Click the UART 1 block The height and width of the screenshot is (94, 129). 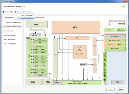44,73
